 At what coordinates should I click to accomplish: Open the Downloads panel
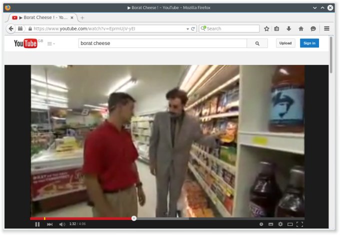288,28
